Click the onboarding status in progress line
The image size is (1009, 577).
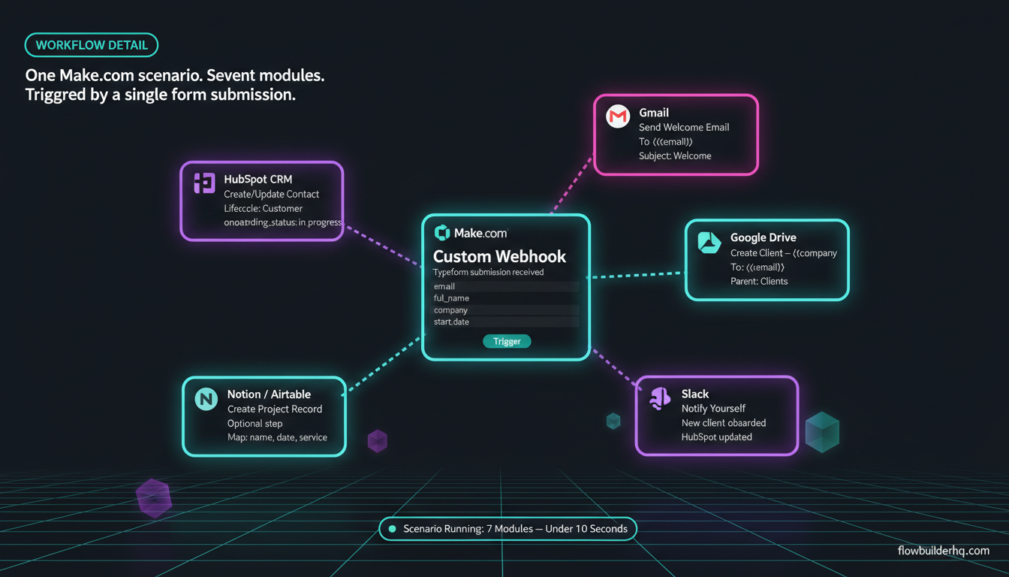pyautogui.click(x=283, y=222)
